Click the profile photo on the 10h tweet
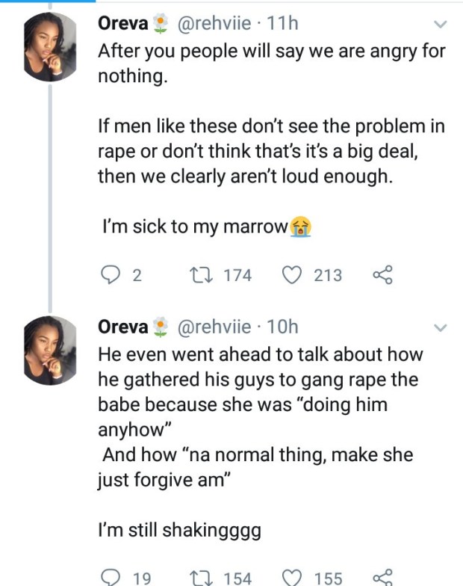 [51, 351]
